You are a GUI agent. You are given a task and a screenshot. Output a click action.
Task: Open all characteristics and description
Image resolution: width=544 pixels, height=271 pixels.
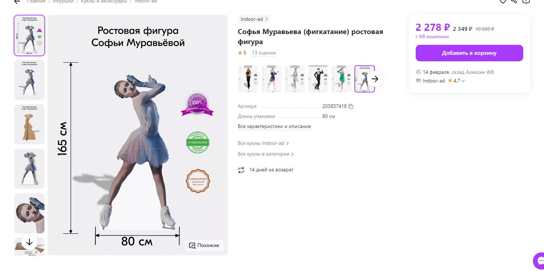(x=274, y=127)
